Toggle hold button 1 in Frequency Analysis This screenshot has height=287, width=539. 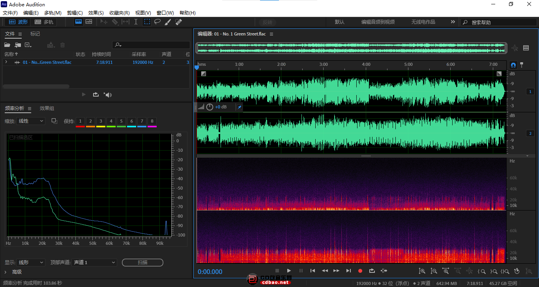(80, 121)
